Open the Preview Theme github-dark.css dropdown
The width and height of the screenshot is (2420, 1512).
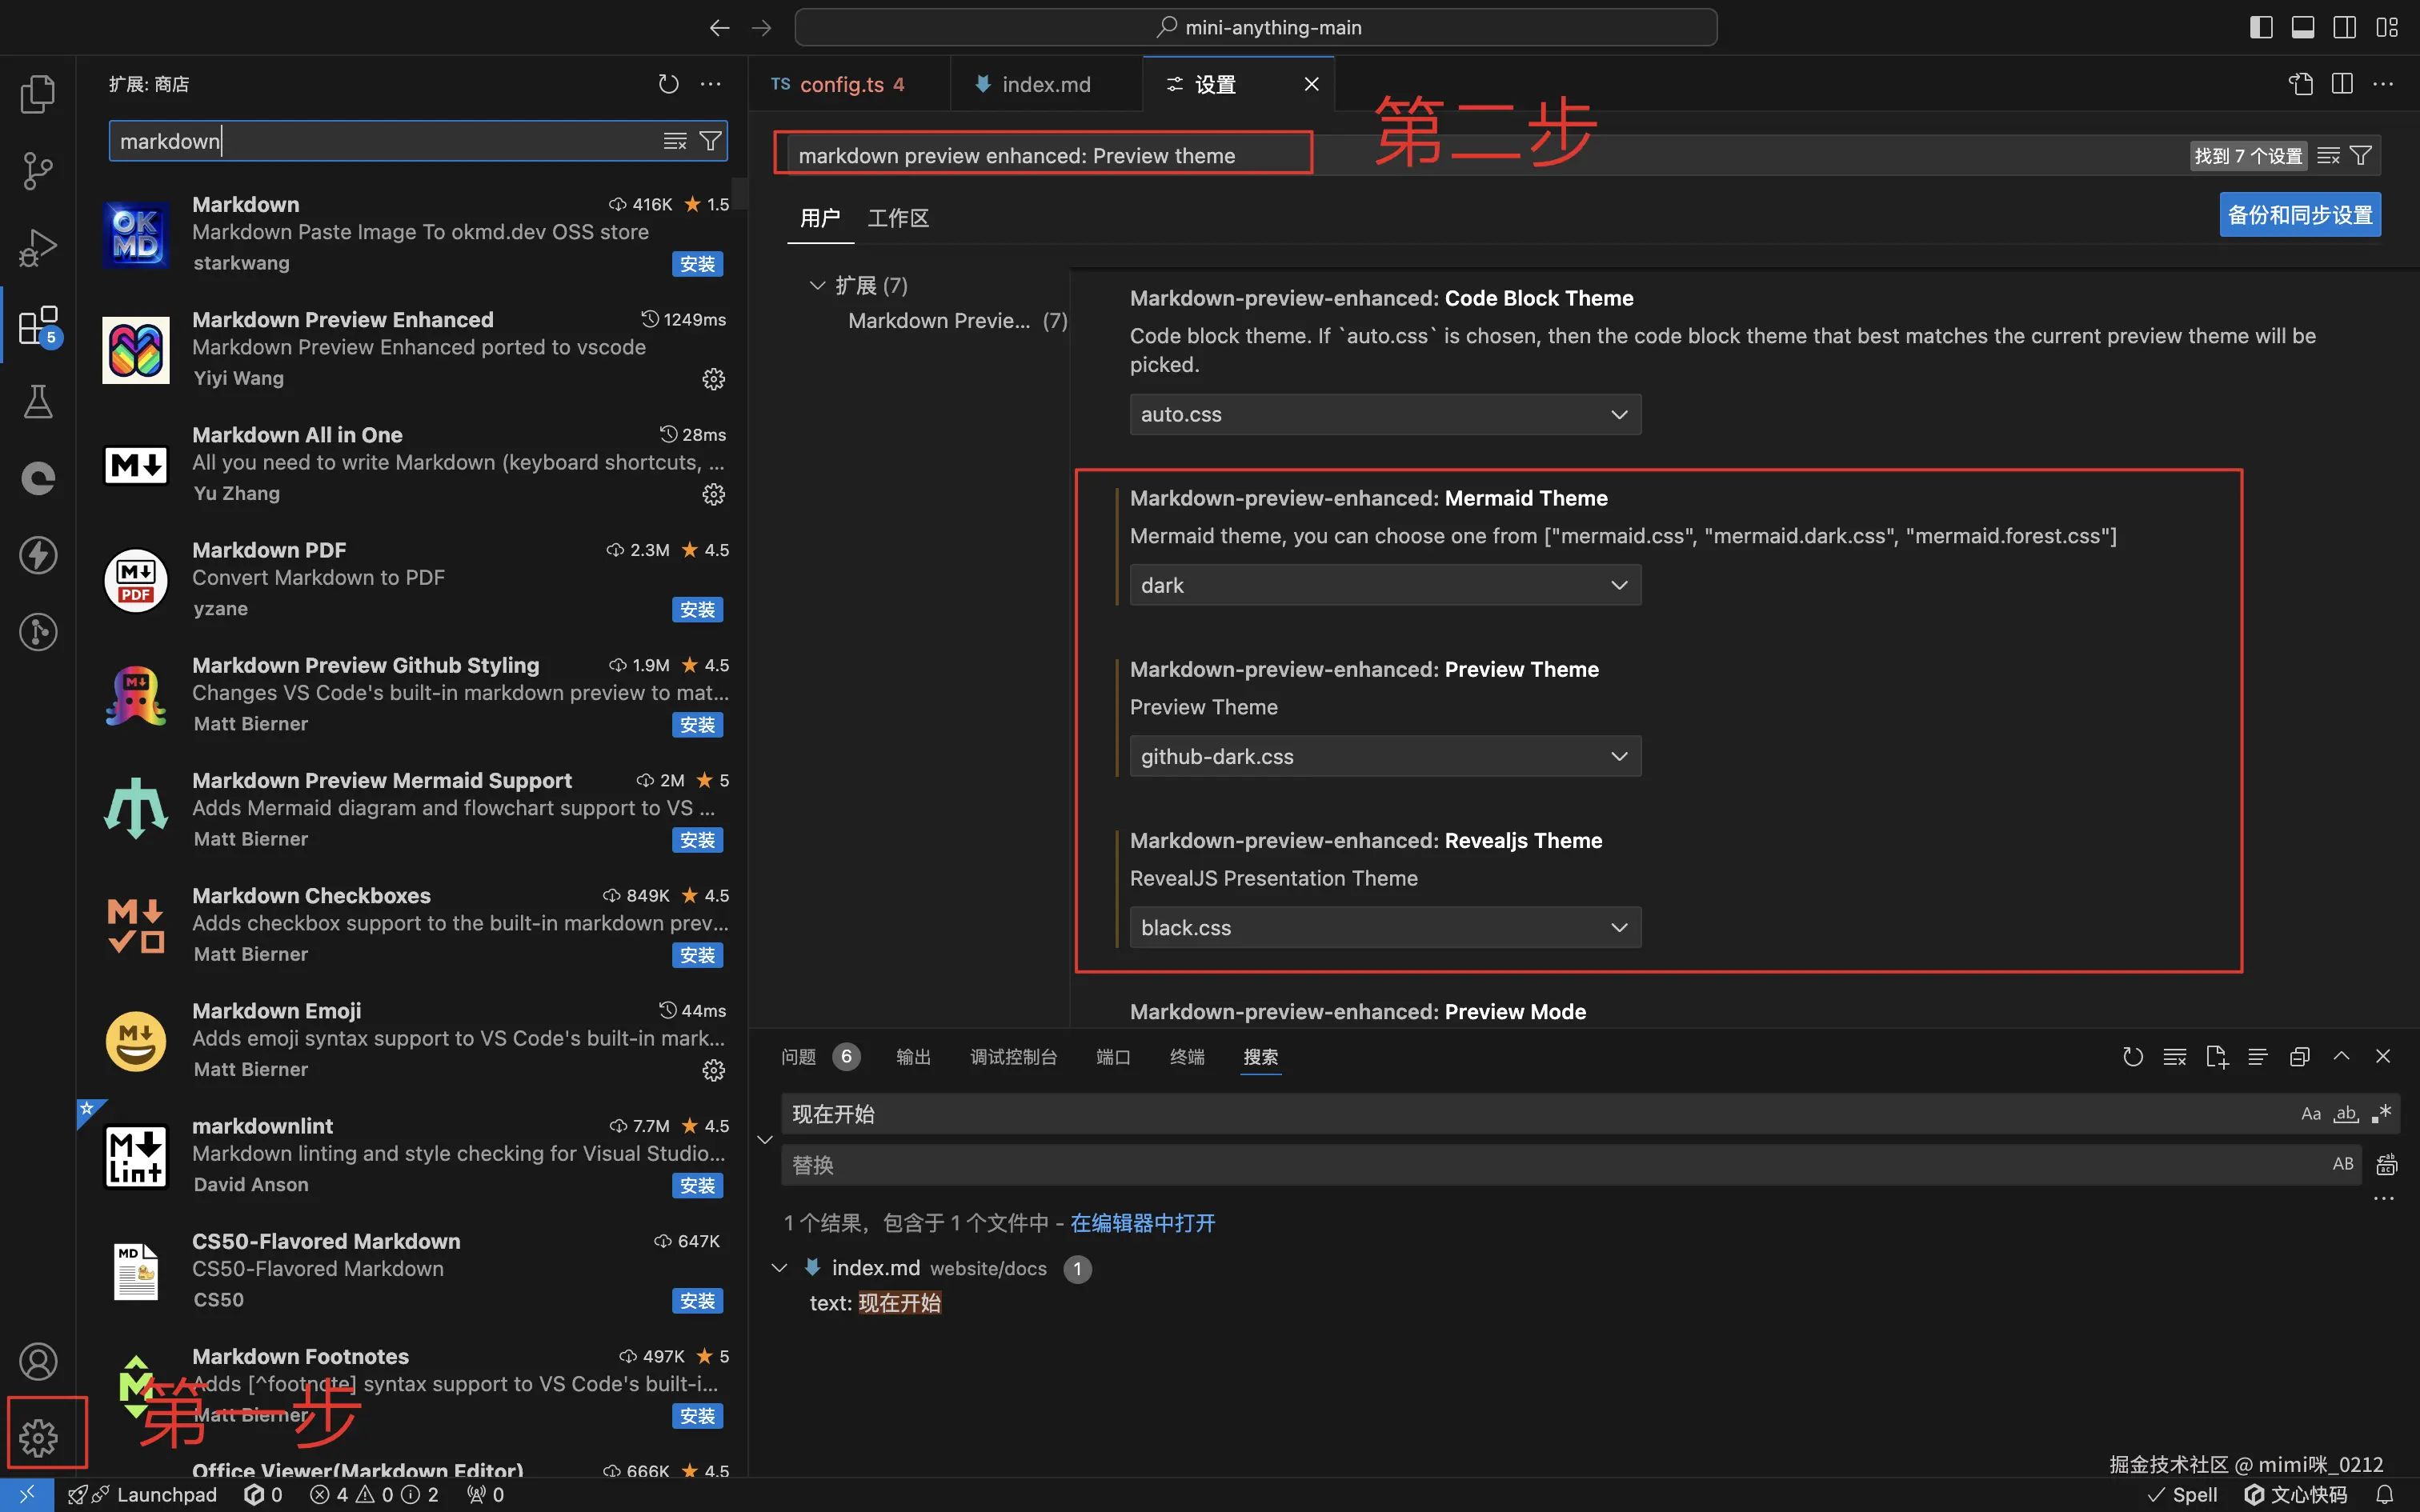pyautogui.click(x=1384, y=756)
